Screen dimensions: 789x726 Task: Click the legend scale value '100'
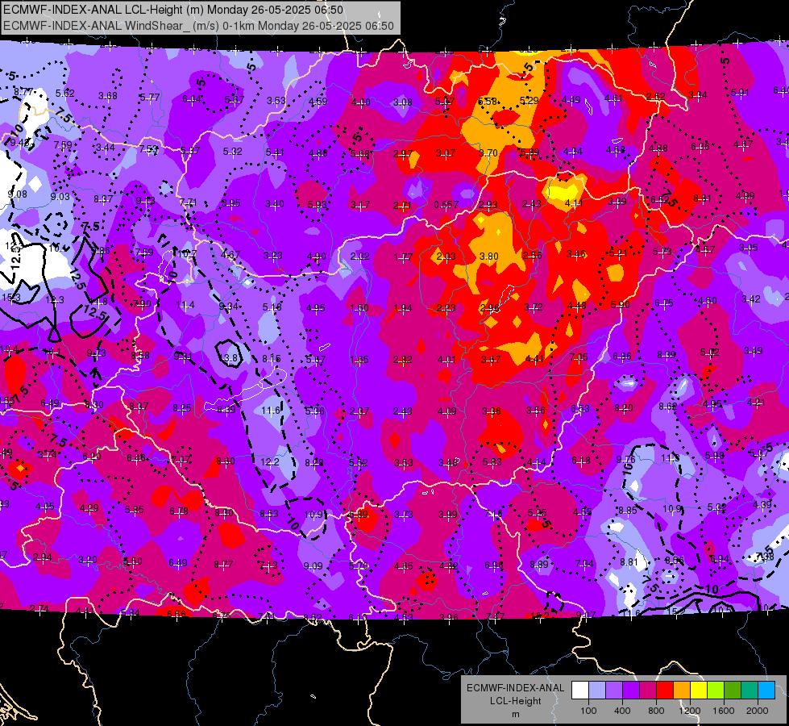[x=588, y=711]
